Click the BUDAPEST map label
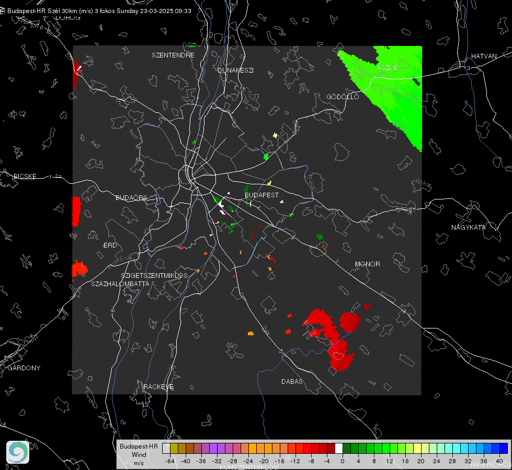512x470 pixels. click(262, 195)
